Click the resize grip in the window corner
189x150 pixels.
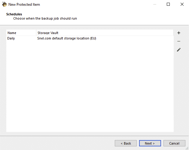pyautogui.click(x=187, y=148)
